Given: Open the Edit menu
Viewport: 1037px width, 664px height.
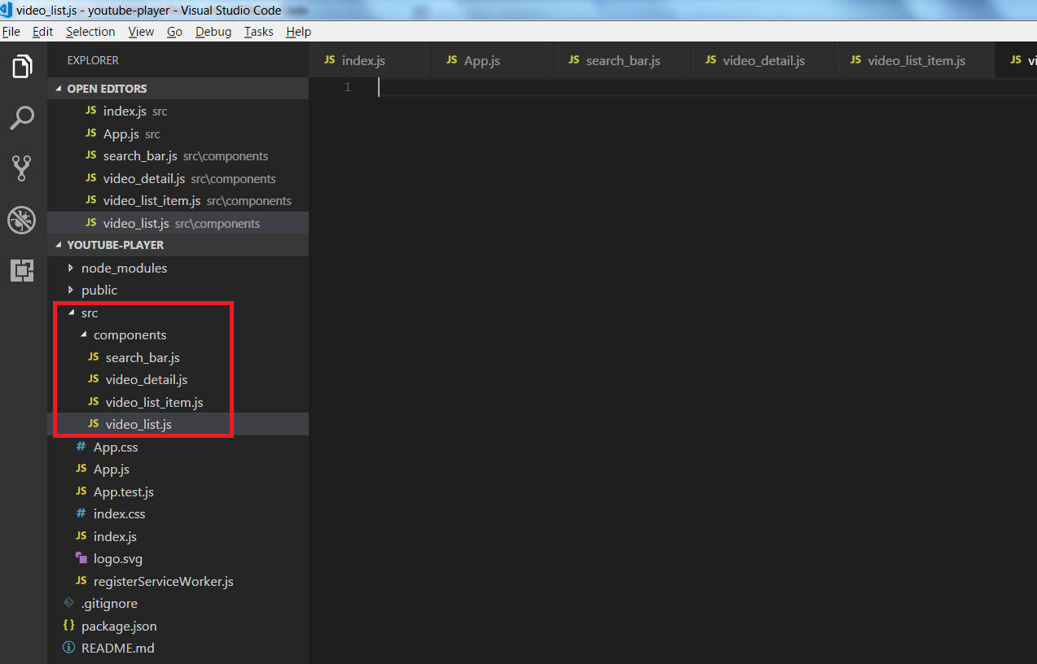Looking at the screenshot, I should (x=42, y=32).
